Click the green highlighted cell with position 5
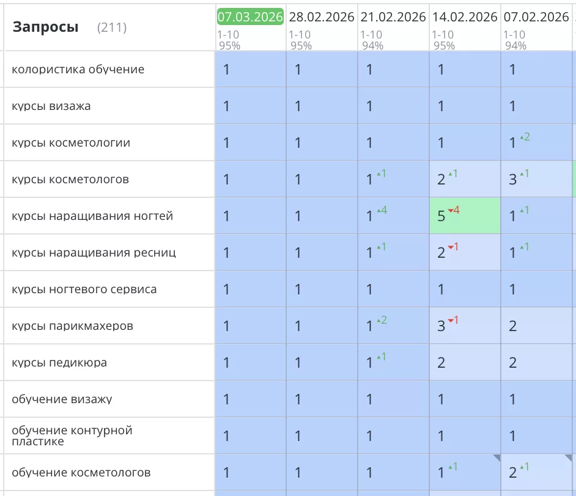 coord(465,216)
